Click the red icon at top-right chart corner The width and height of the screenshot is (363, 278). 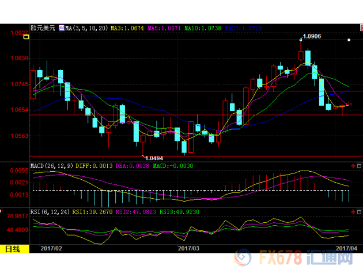[362, 28]
